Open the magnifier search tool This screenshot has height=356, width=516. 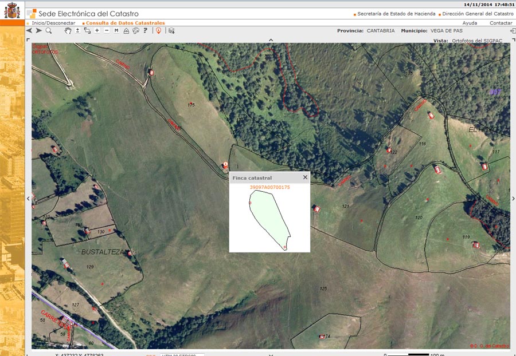tap(49, 30)
